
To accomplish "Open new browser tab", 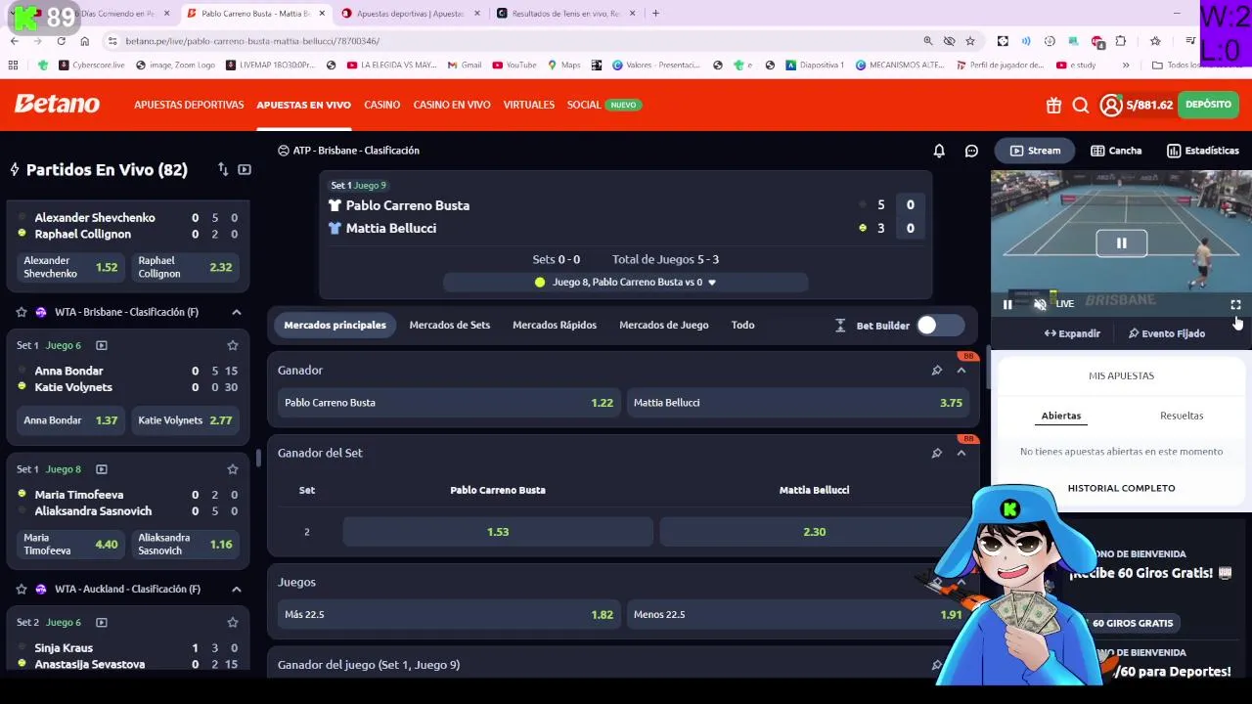I will pyautogui.click(x=655, y=14).
